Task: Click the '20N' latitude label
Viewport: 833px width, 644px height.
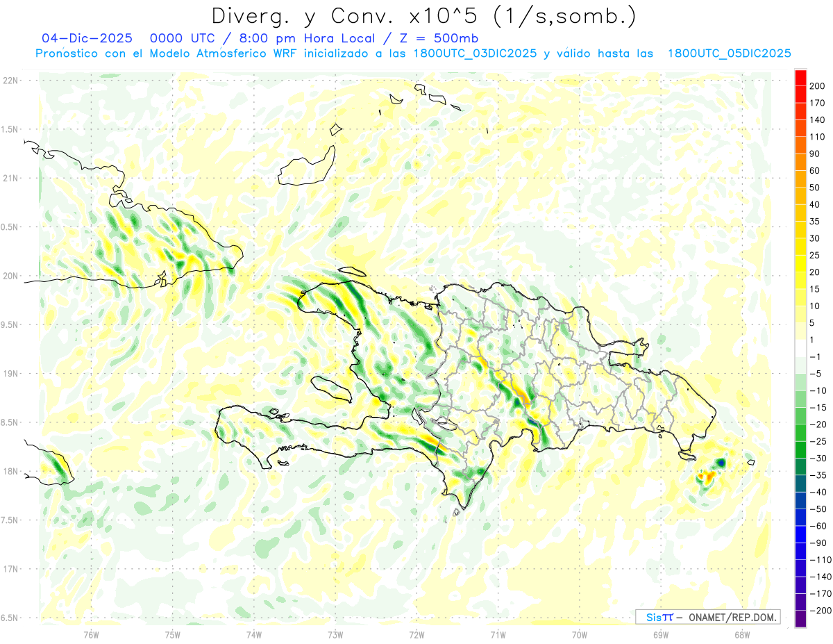Action: [x=10, y=276]
